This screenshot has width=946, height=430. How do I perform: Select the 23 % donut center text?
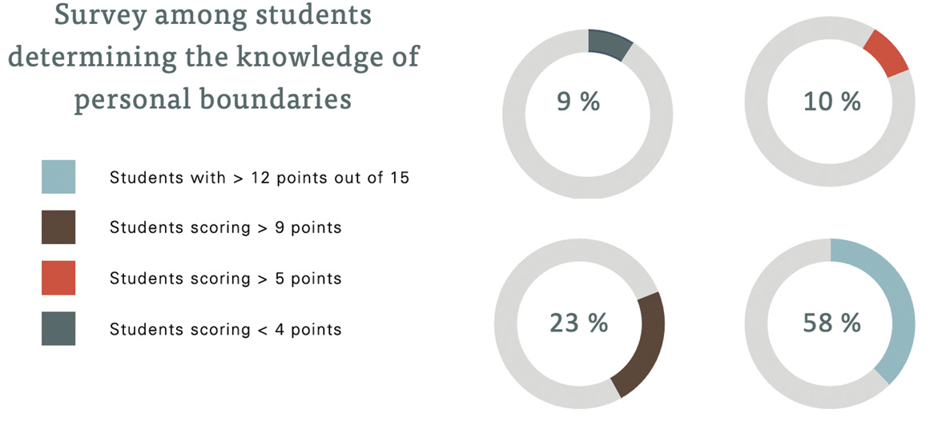tap(578, 324)
